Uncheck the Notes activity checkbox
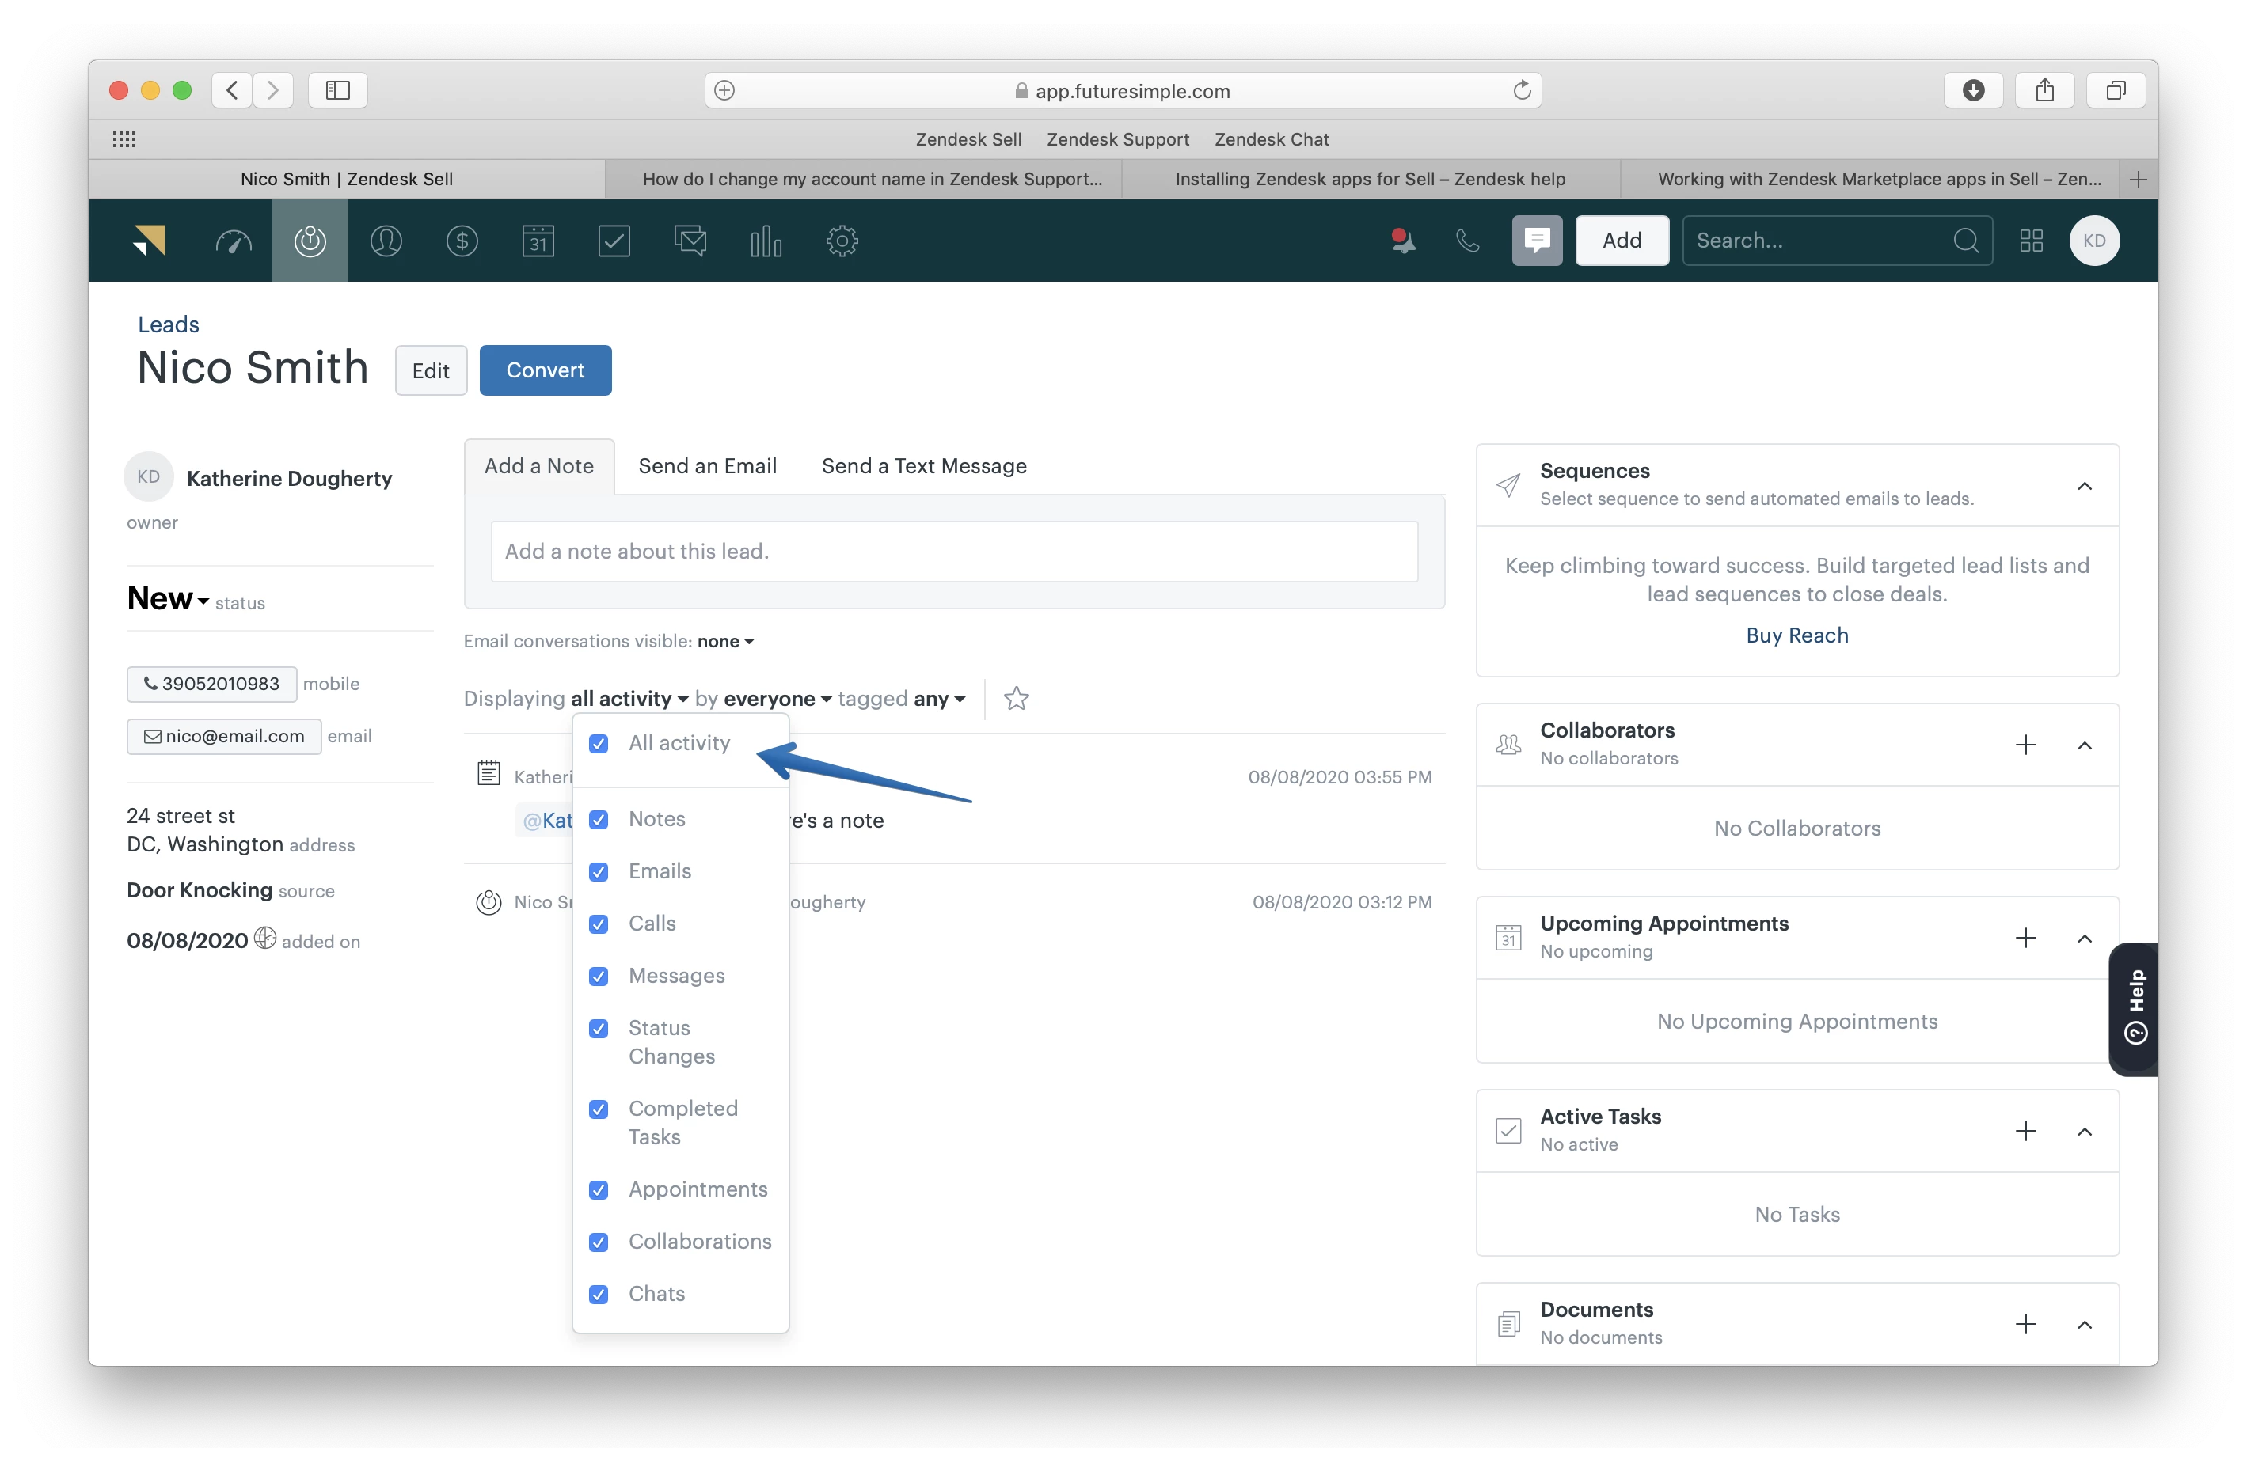 (x=599, y=820)
